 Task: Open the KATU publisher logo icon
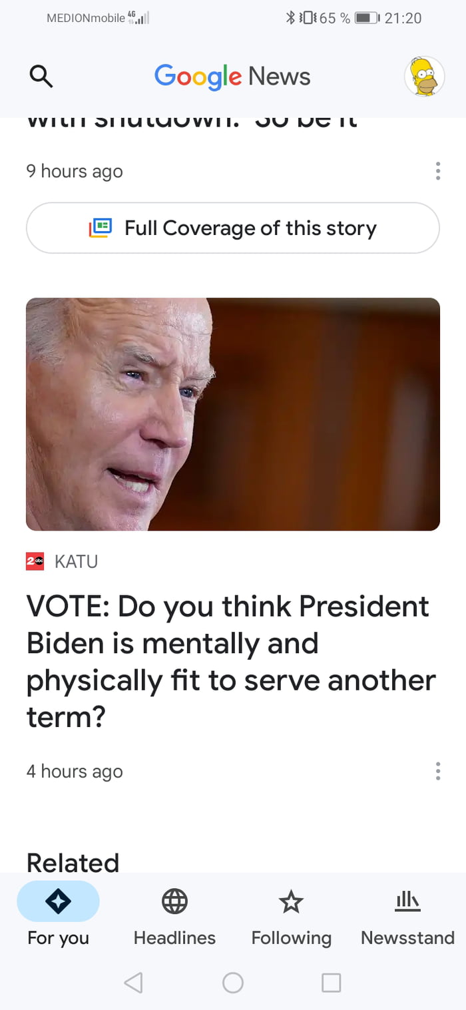coord(35,562)
